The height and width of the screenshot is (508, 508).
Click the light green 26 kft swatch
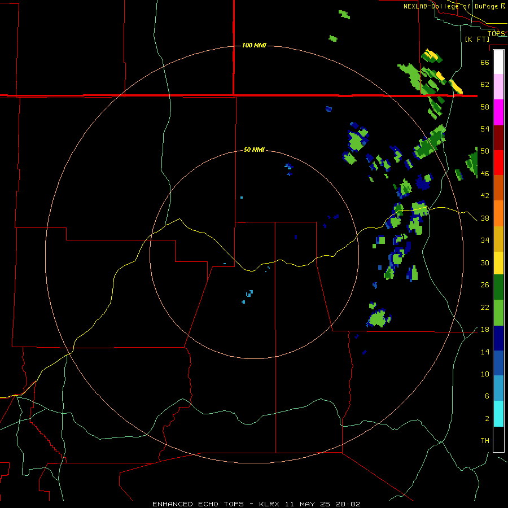(498, 313)
